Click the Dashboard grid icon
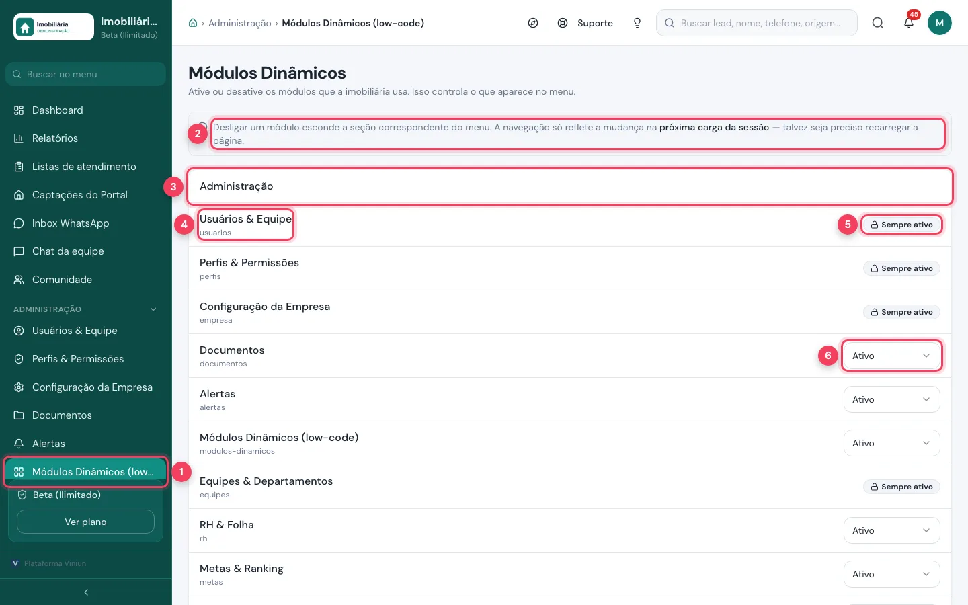 coord(19,110)
